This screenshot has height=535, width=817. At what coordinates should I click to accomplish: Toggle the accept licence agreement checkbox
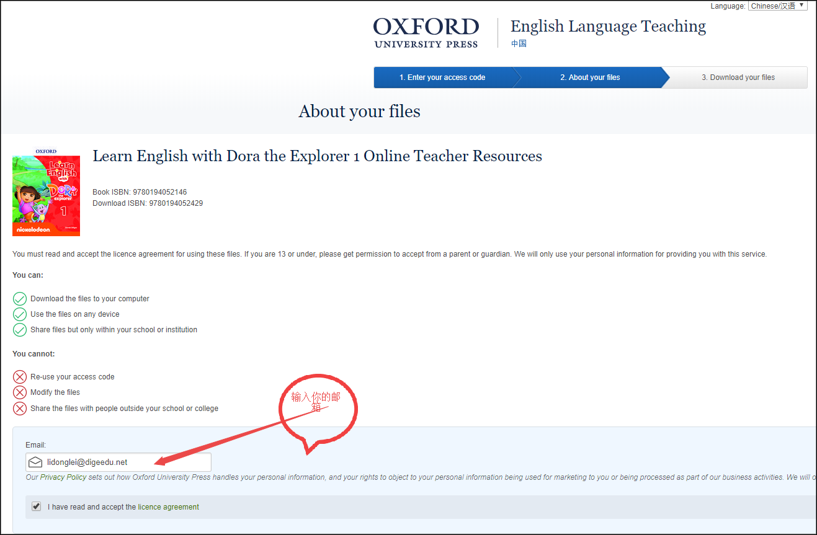click(x=37, y=506)
